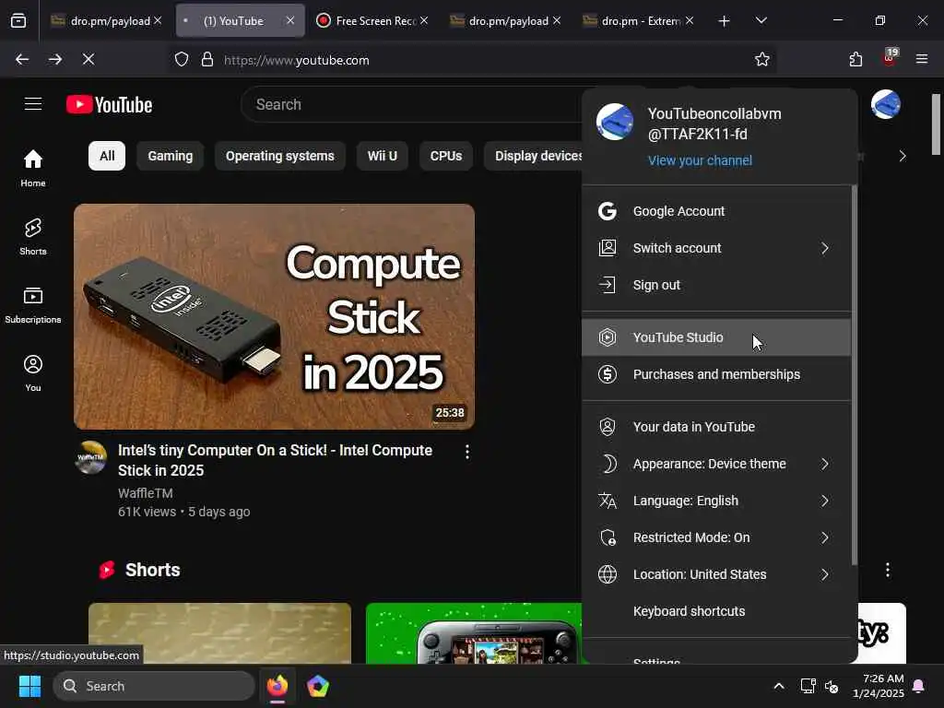Switch to Free Screen Recorder tab
Viewport: 944px width, 708px height.
372,21
